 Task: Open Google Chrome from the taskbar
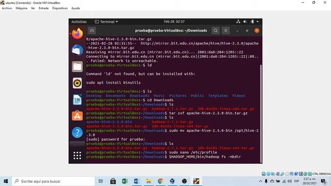point(160,181)
